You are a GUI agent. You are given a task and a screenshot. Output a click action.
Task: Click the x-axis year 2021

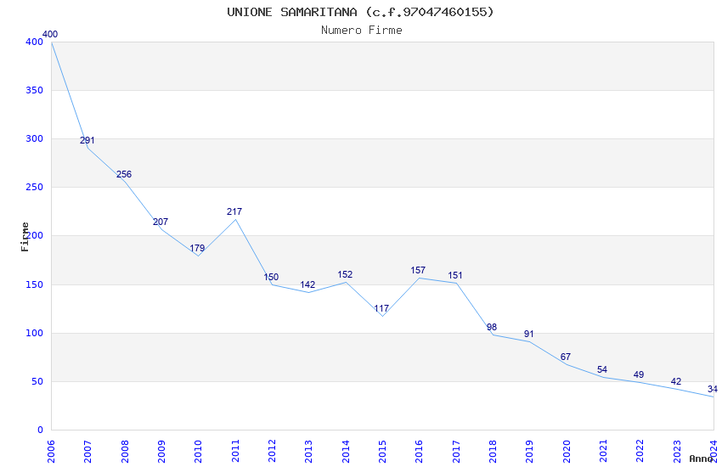pyautogui.click(x=603, y=451)
